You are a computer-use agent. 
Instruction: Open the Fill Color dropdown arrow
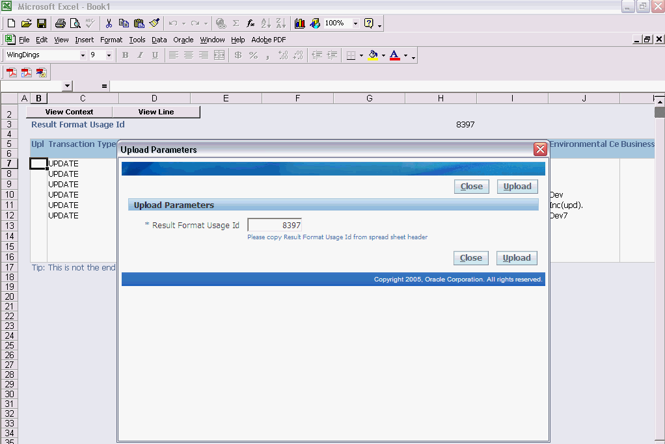383,55
